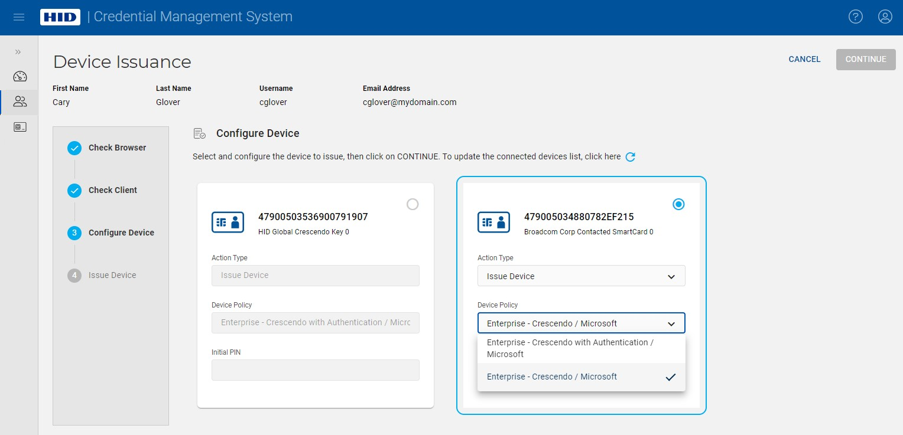The width and height of the screenshot is (903, 435).
Task: Choose Enterprise - Crescendo with Authentication / Microsoft
Action: 582,348
